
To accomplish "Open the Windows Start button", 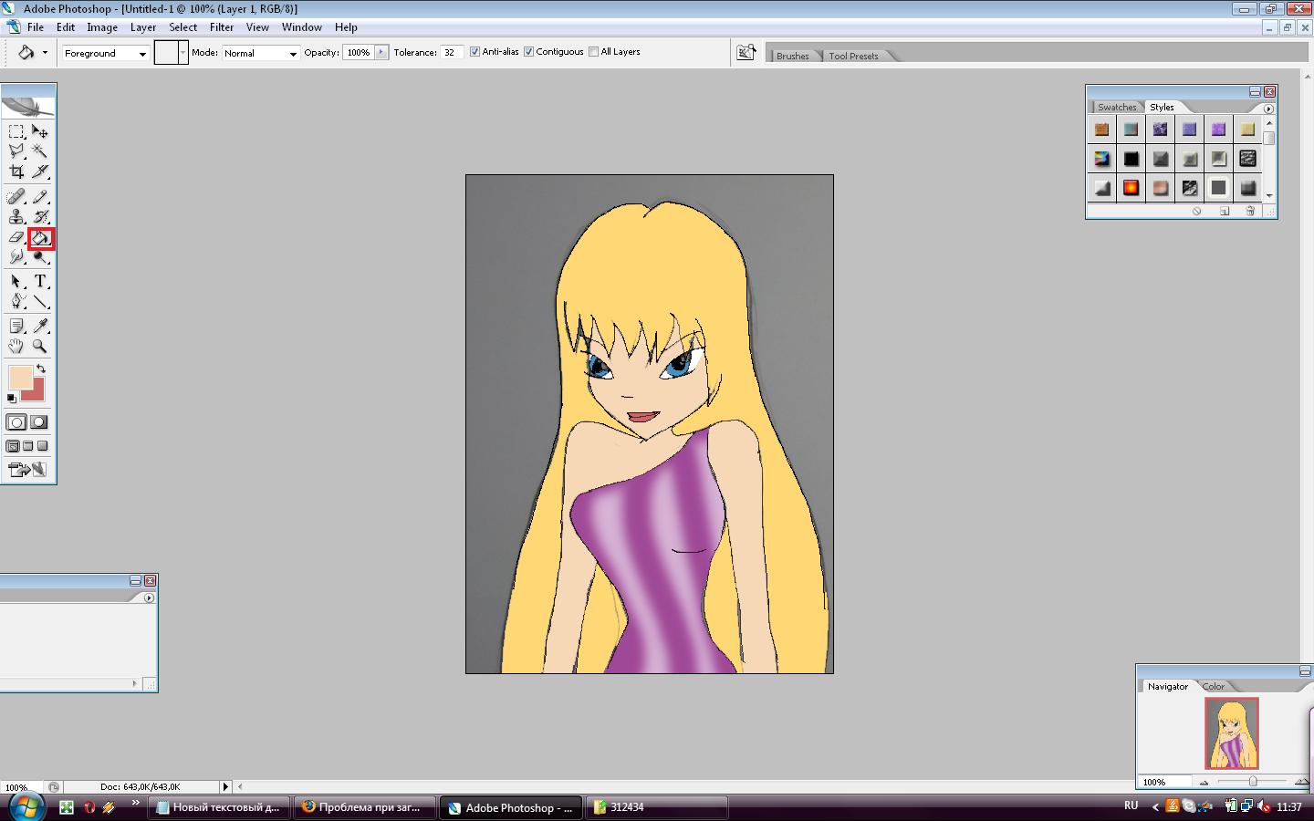I will click(x=26, y=806).
